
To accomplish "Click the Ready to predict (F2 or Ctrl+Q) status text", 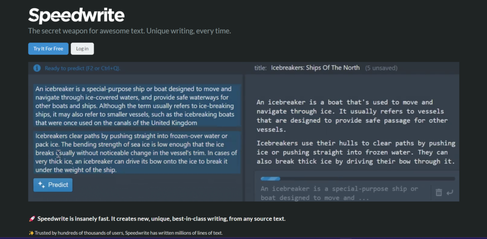I will click(x=82, y=69).
